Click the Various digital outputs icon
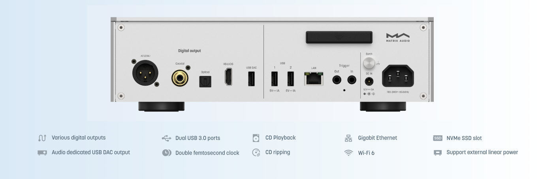 [42, 138]
